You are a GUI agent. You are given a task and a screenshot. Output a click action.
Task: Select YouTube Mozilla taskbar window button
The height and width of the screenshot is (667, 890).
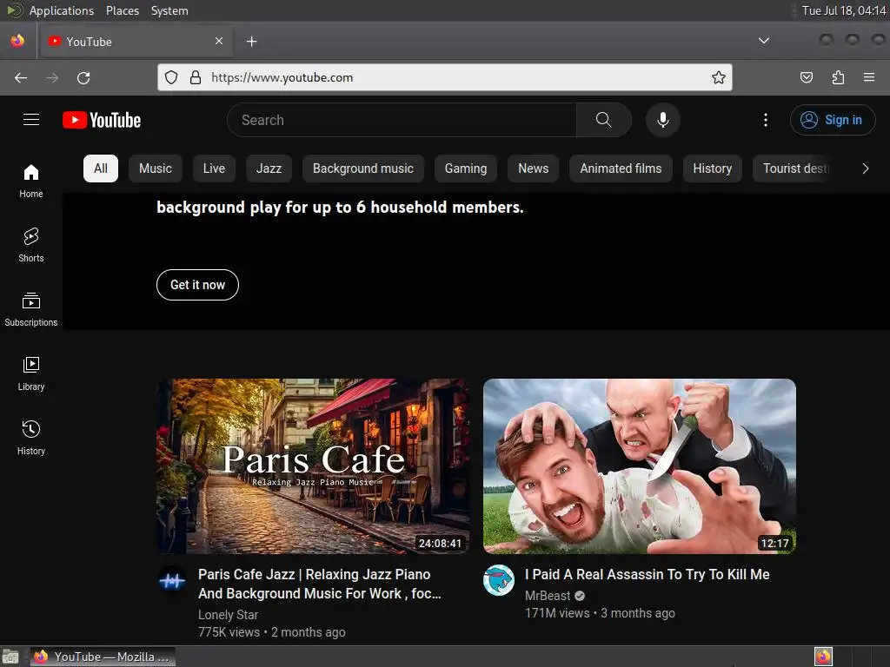pyautogui.click(x=103, y=657)
